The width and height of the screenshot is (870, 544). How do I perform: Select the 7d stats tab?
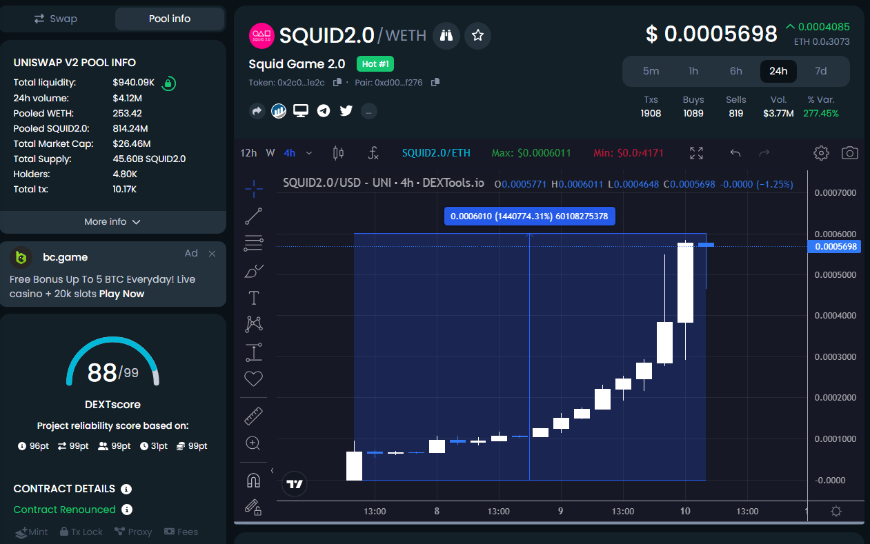pos(821,71)
